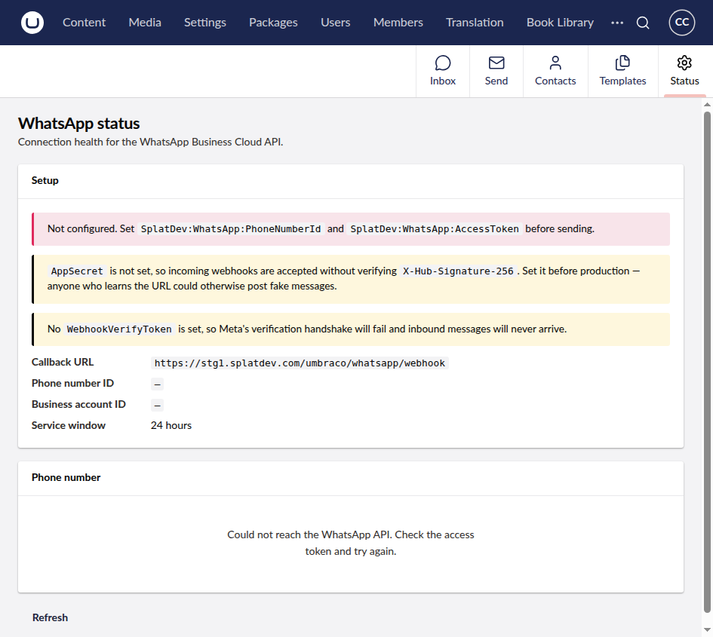Switch to the Send tab label

pyautogui.click(x=496, y=81)
